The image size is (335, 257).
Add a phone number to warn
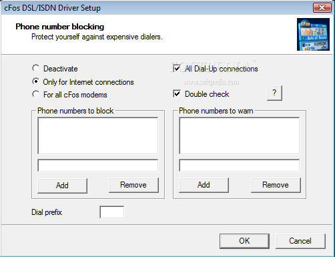[x=204, y=185]
